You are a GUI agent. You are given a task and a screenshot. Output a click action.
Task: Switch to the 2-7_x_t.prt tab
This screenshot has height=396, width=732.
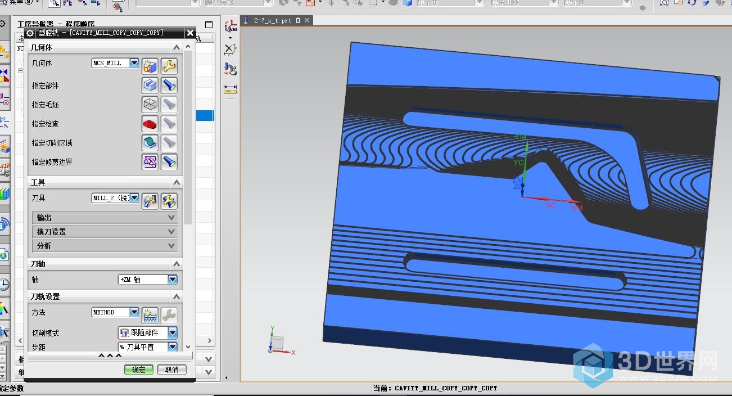pos(273,20)
